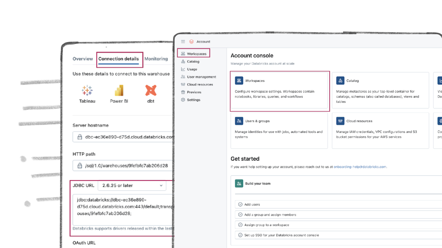Click the Get started heading
Image resolution: width=442 pixels, height=248 pixels.
coord(245,159)
